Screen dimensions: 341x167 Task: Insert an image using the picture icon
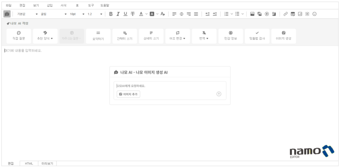coord(252,14)
